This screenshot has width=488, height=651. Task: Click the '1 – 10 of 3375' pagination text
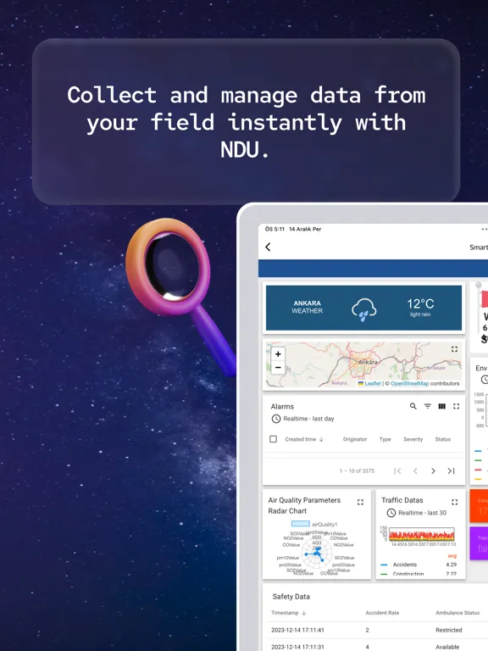357,470
